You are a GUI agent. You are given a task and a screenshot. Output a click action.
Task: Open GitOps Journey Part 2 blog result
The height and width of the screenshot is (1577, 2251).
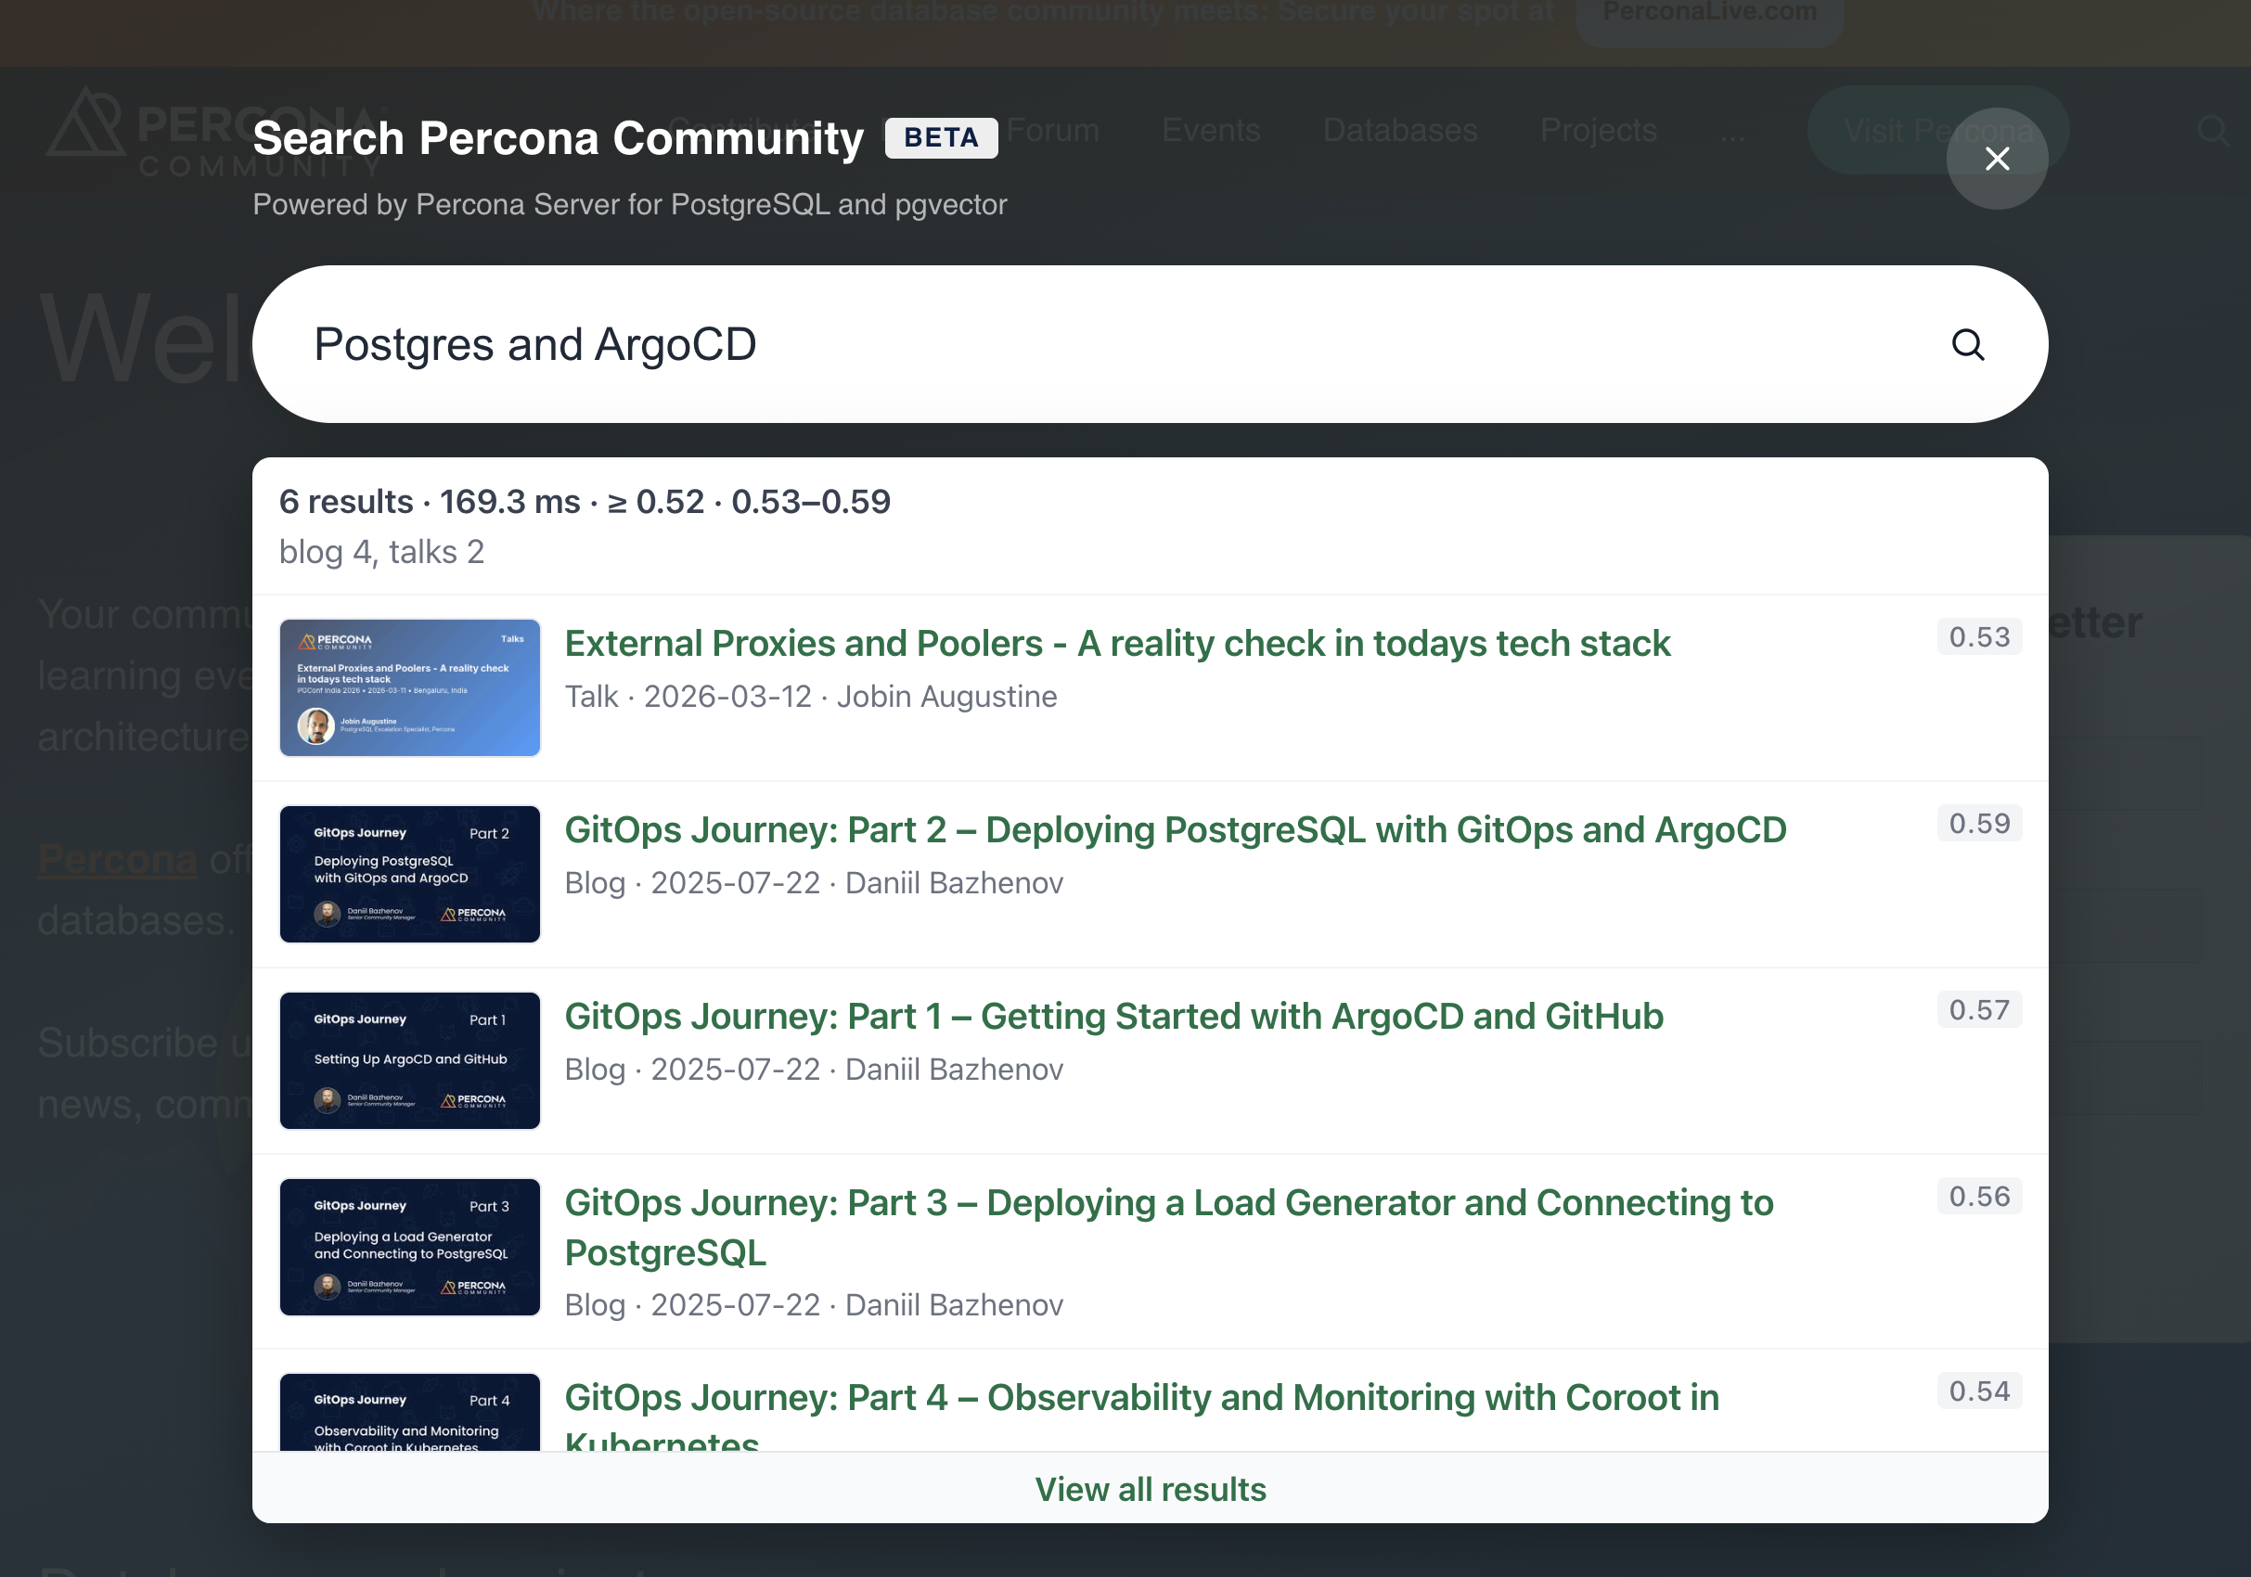tap(1176, 829)
